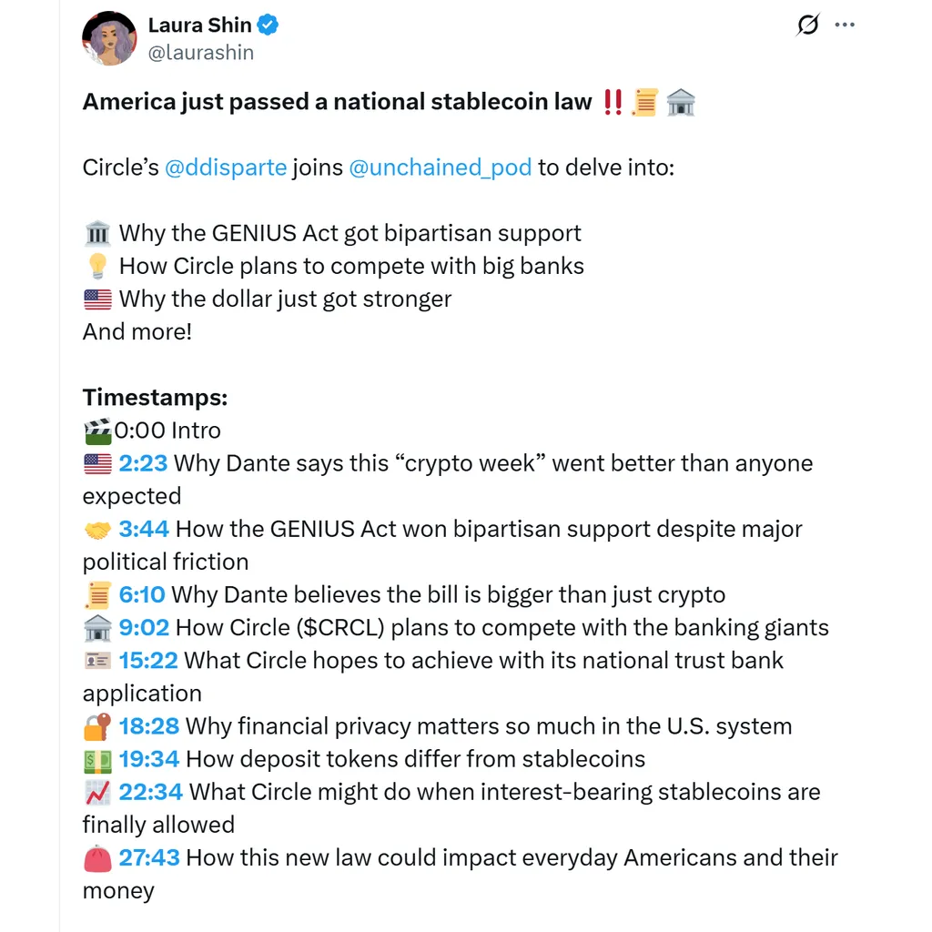Open the three-dot more options menu
This screenshot has width=932, height=932.
coord(845,25)
